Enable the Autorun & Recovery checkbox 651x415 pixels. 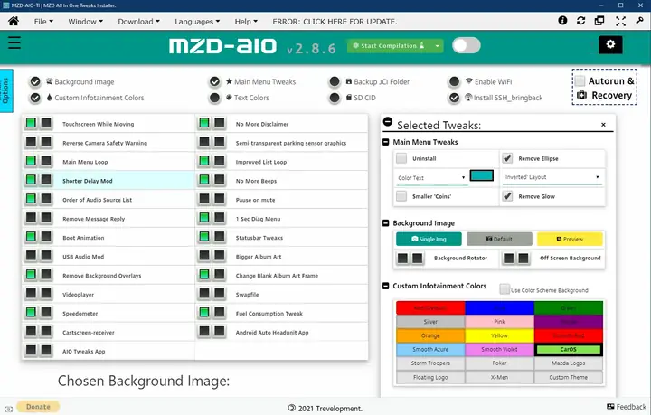pyautogui.click(x=580, y=80)
